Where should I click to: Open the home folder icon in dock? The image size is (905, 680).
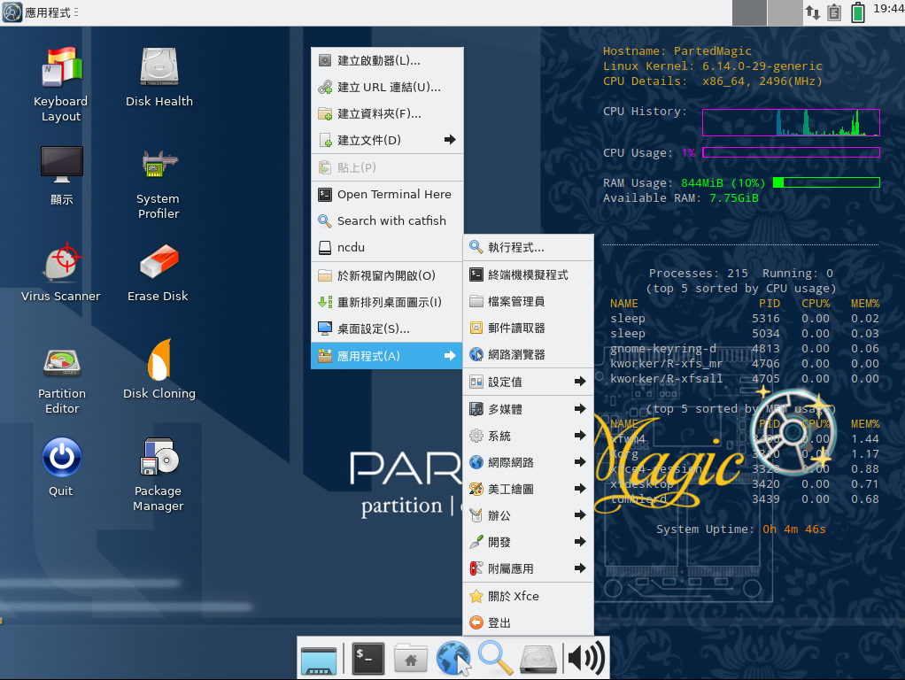(410, 659)
